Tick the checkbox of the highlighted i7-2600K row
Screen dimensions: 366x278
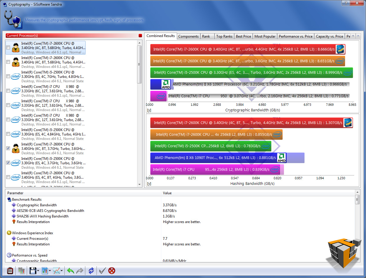point(8,48)
